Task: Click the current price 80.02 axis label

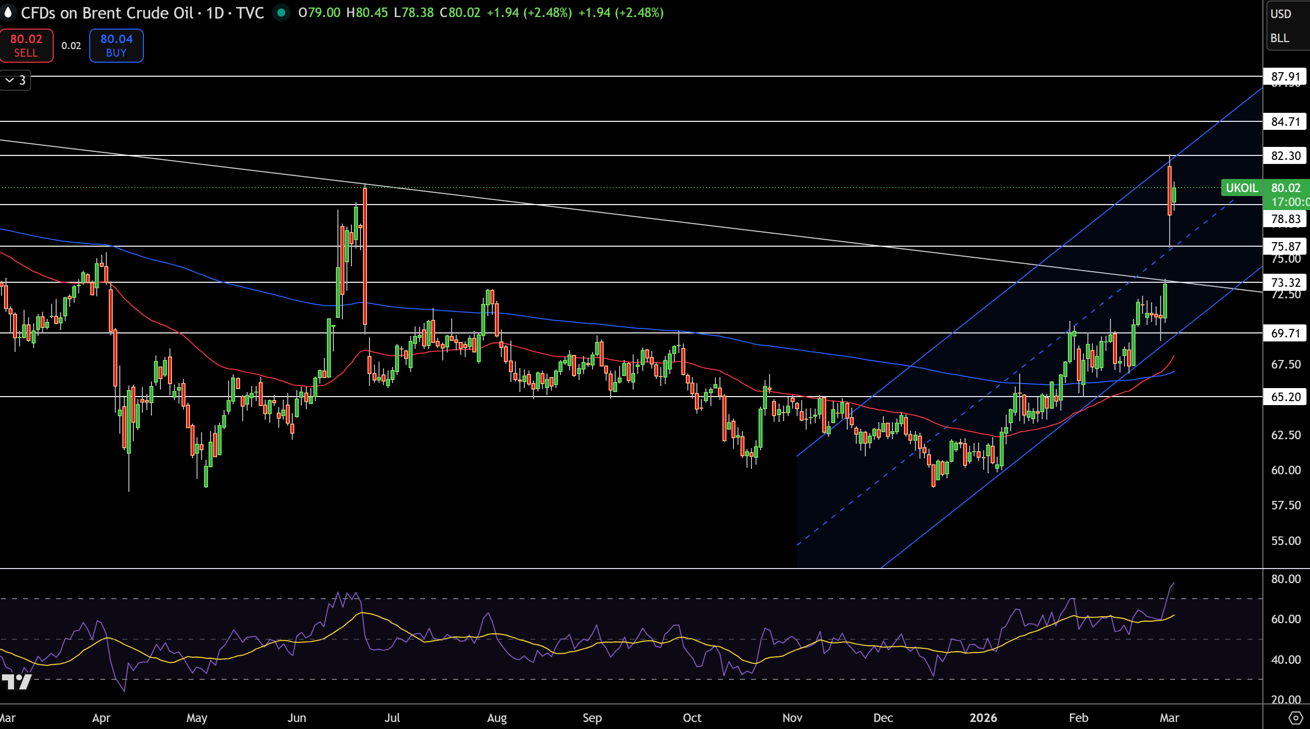Action: [1286, 188]
